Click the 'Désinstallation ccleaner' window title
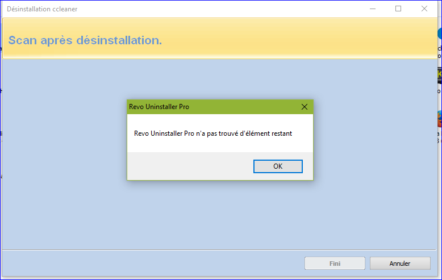The image size is (442, 280). pyautogui.click(x=42, y=9)
